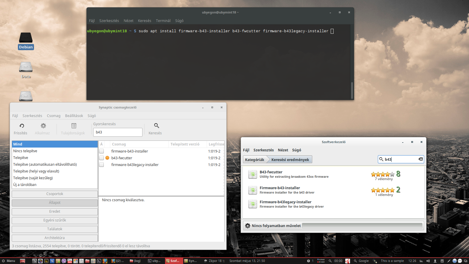The image size is (469, 264).
Task: Mark the firmware-b43-installer checkbox
Action: click(101, 151)
